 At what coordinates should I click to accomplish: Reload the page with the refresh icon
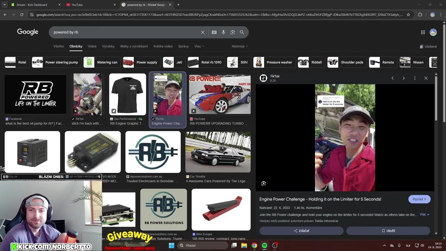[x=22, y=15]
